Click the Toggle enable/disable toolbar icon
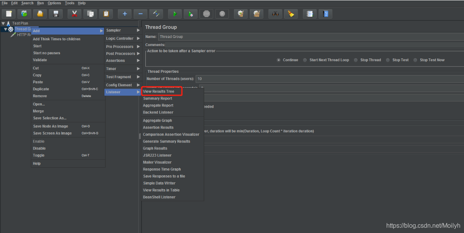The image size is (464, 233). click(156, 14)
